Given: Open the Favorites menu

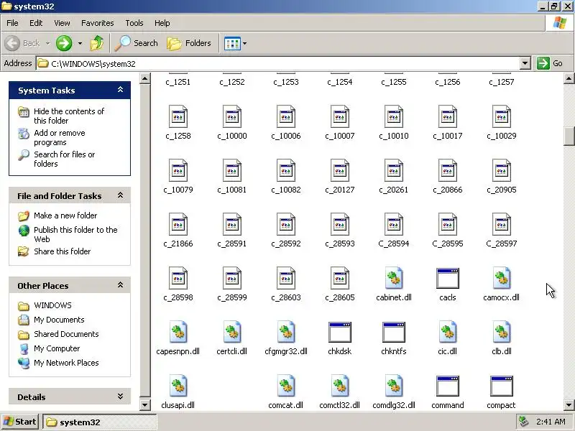Looking at the screenshot, I should coord(98,23).
